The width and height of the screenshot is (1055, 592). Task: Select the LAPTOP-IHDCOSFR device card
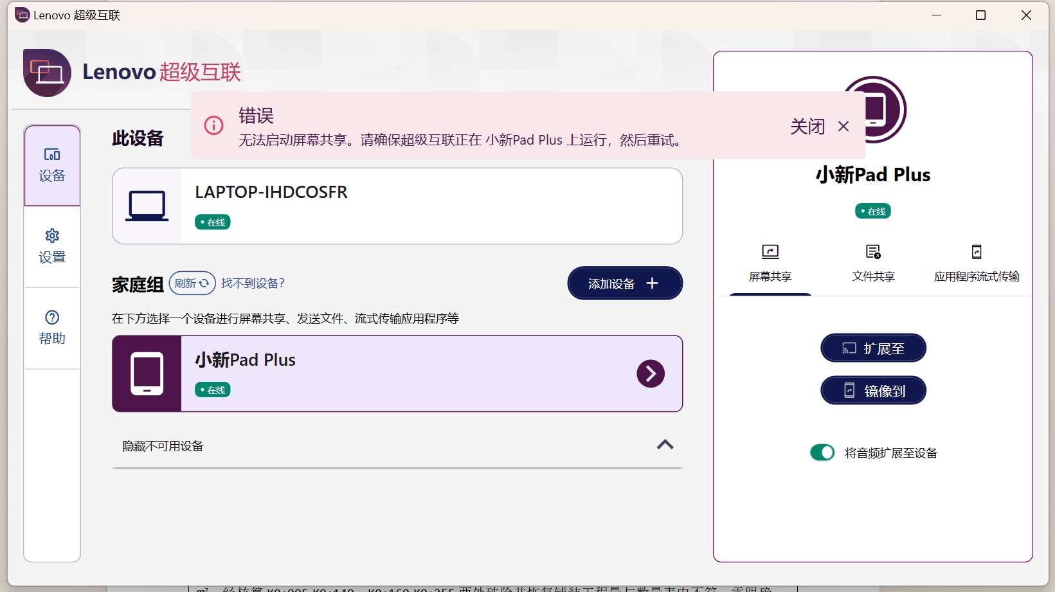point(397,206)
